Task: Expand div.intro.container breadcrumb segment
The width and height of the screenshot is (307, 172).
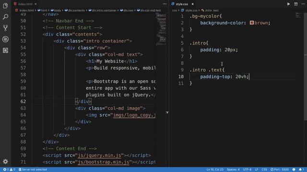Action: [102, 11]
